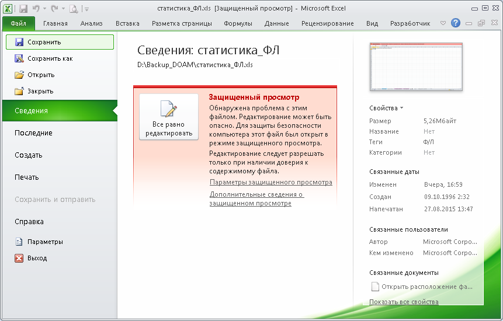The width and height of the screenshot is (503, 321).
Task: Open Excel Help blue question mark icon
Action: 456,23
